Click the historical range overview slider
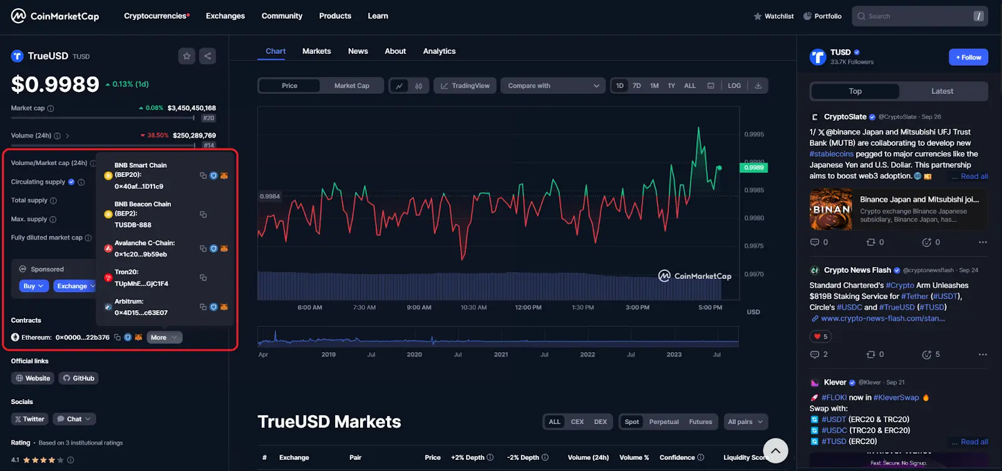Image resolution: width=1002 pixels, height=471 pixels. point(498,337)
